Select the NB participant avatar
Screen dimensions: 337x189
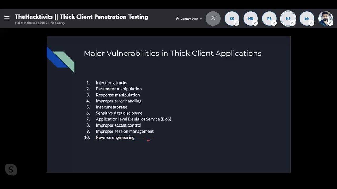pyautogui.click(x=251, y=19)
